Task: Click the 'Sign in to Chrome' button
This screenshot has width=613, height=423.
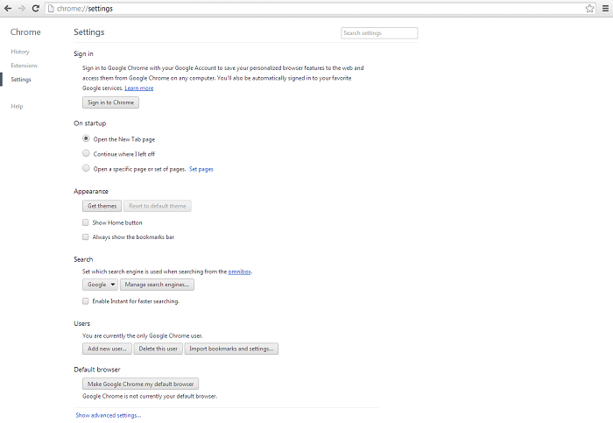Action: (110, 102)
